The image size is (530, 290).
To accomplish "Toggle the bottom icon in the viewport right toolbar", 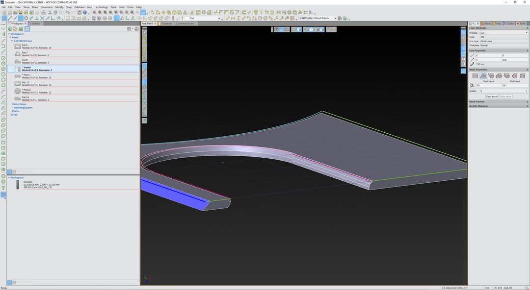I will tap(463, 71).
